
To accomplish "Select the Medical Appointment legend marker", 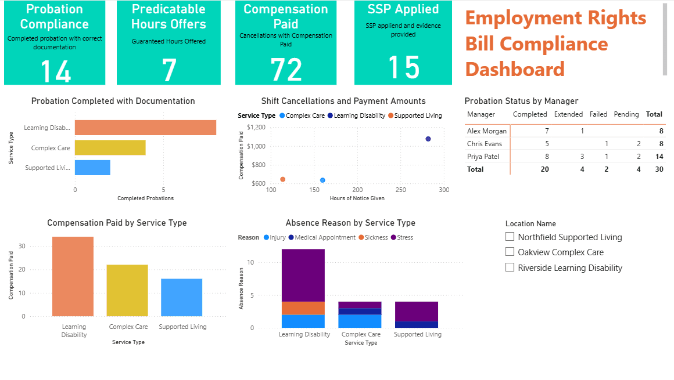I will (291, 237).
